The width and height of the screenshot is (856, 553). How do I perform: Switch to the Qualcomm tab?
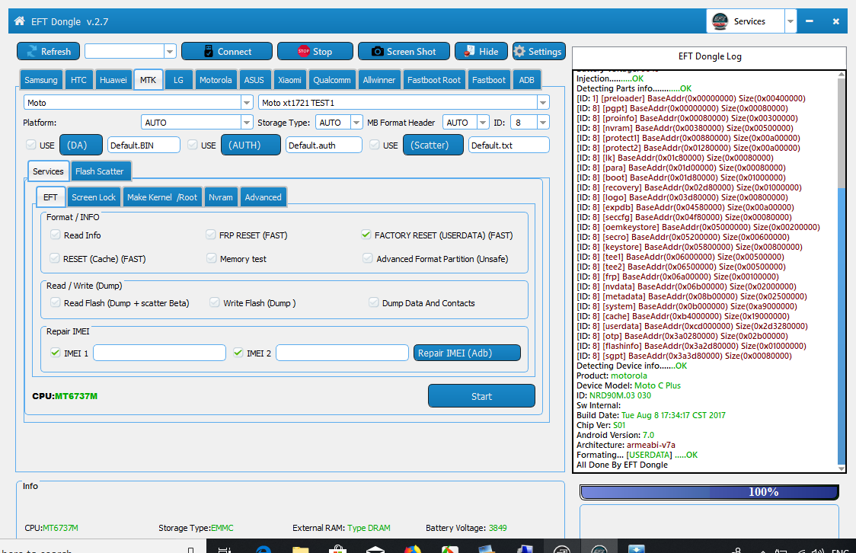(x=331, y=80)
